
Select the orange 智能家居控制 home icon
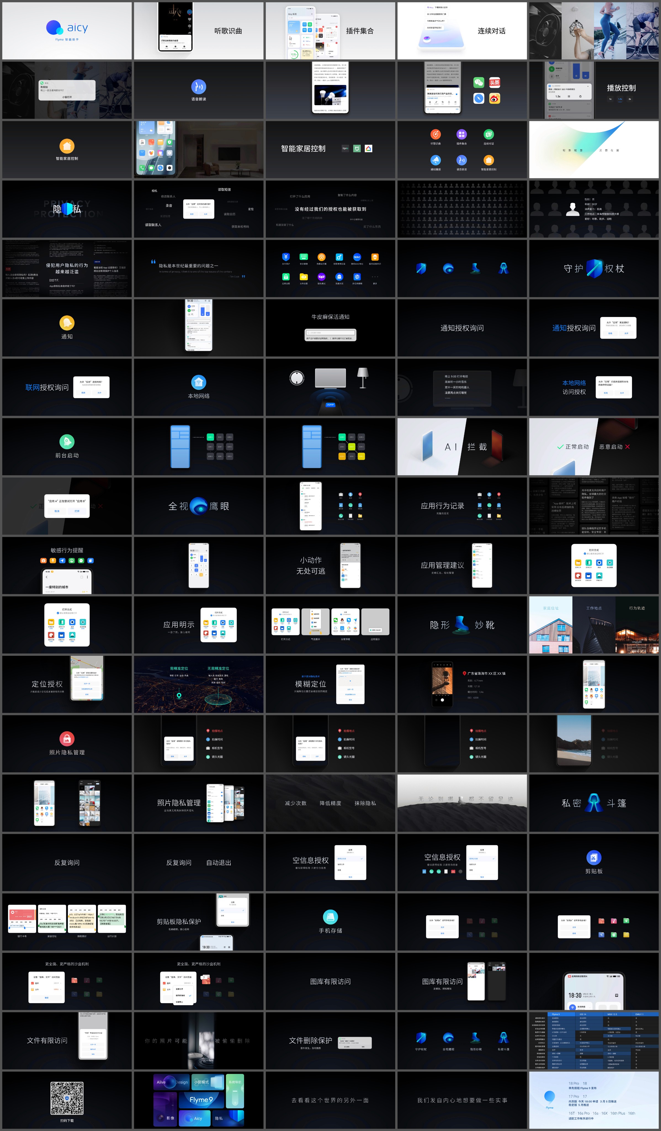click(67, 146)
